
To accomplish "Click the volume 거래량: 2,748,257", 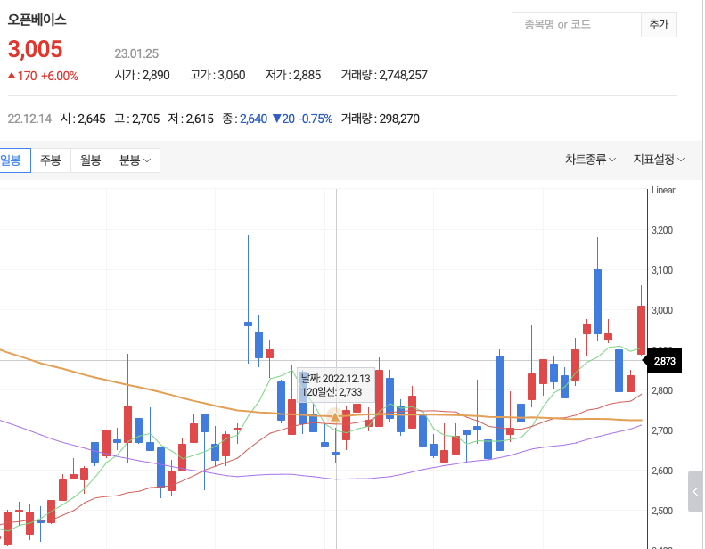I will (x=384, y=75).
